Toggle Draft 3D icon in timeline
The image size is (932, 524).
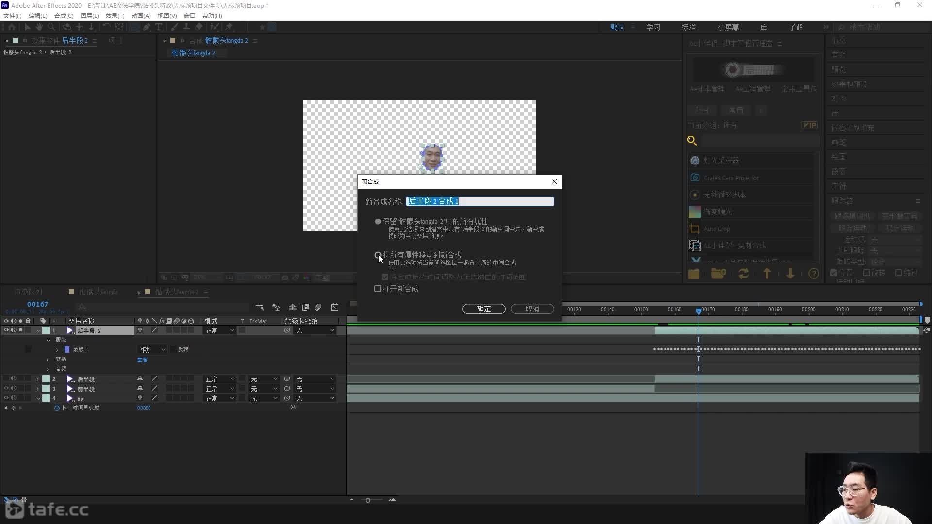tap(276, 307)
